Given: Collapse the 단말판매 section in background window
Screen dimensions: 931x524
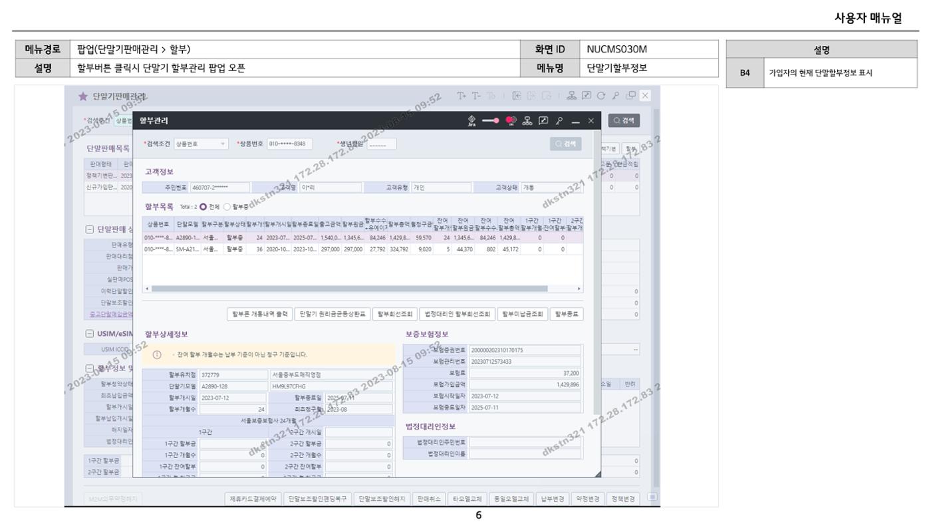Looking at the screenshot, I should 91,229.
